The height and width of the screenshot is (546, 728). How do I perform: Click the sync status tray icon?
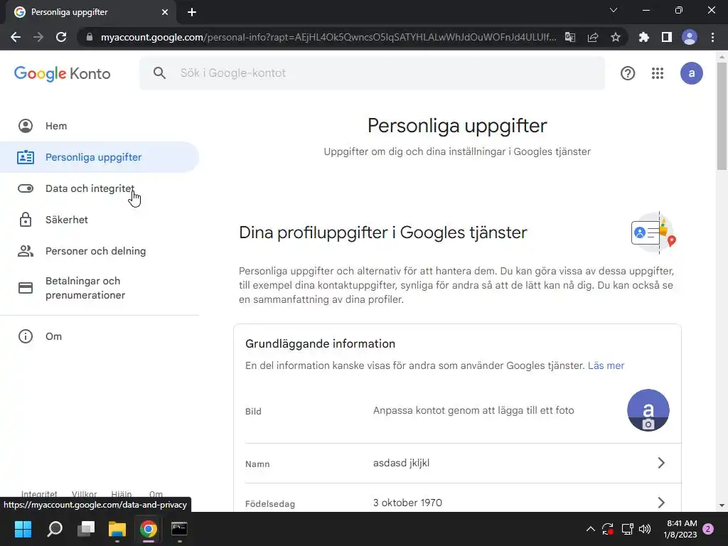click(608, 529)
